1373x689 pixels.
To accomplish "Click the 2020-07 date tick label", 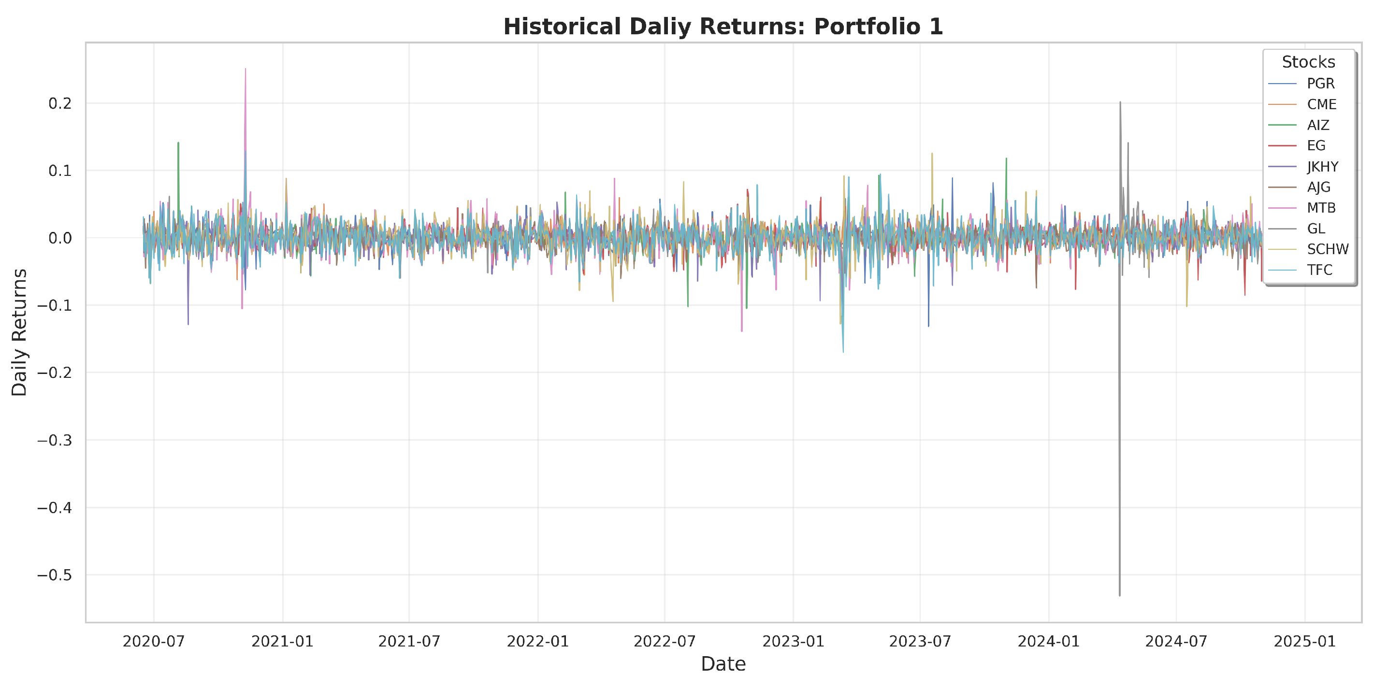I will [154, 641].
